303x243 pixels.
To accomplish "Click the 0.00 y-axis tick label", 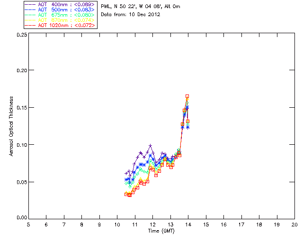I will click(22, 217).
